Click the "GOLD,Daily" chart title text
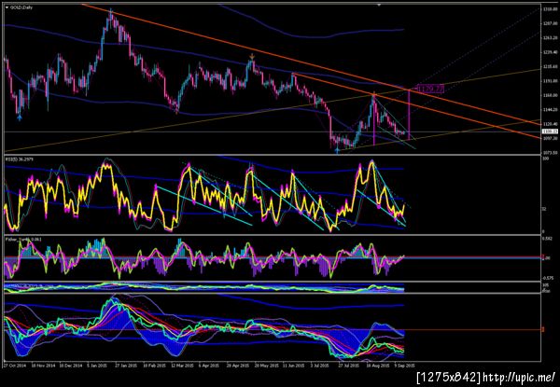 pyautogui.click(x=21, y=7)
